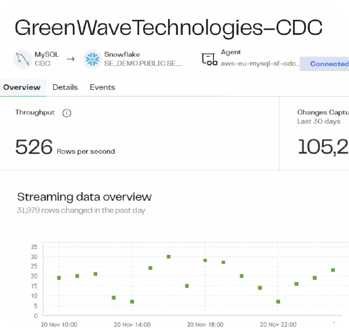Go to the Events tab
The image size is (349, 328).
coord(102,87)
